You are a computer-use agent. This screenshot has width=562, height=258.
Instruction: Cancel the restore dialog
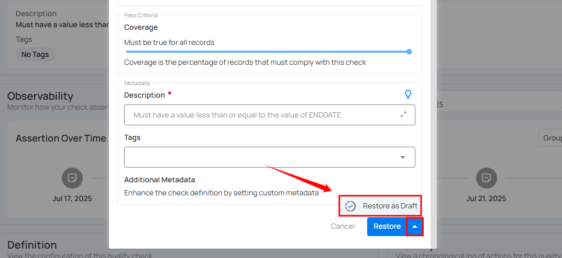tap(343, 227)
